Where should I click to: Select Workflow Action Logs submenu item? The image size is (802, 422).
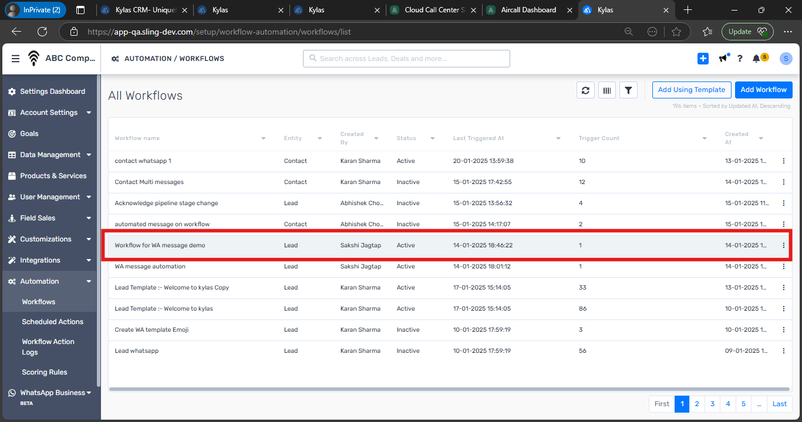pyautogui.click(x=48, y=347)
